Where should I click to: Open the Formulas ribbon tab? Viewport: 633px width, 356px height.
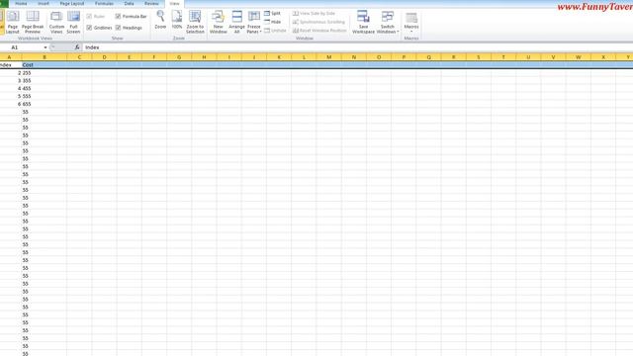pyautogui.click(x=104, y=4)
